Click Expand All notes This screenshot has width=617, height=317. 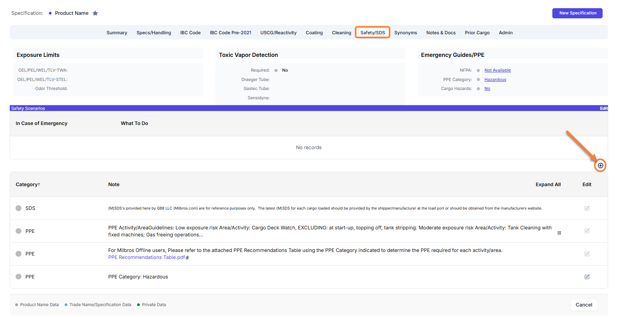548,185
